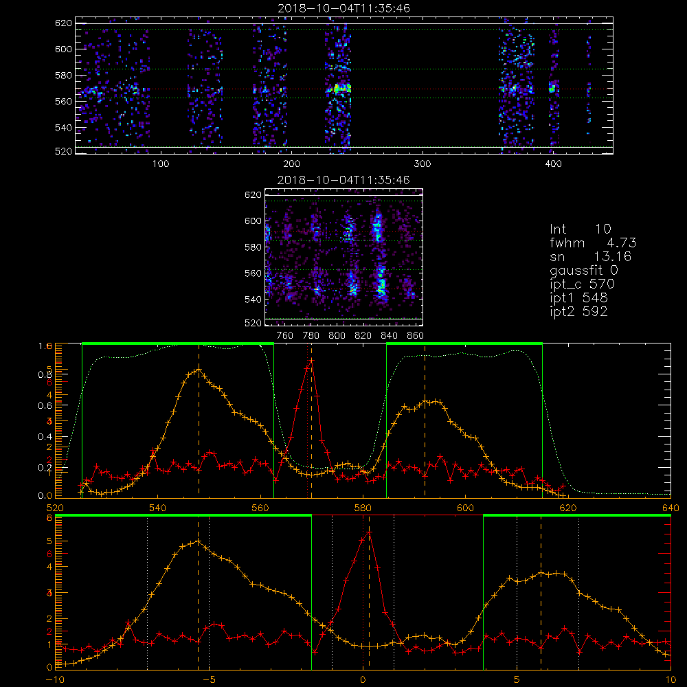
Task: Click x-axis label 400 on top spectrogram
Action: pyautogui.click(x=553, y=164)
